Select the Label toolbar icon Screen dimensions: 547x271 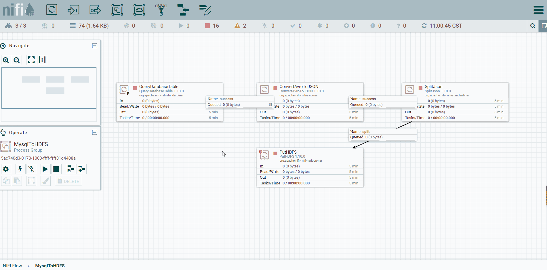coord(205,10)
